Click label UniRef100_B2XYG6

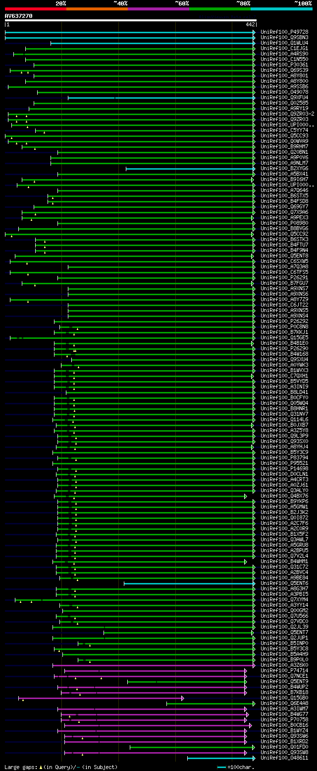point(284,169)
